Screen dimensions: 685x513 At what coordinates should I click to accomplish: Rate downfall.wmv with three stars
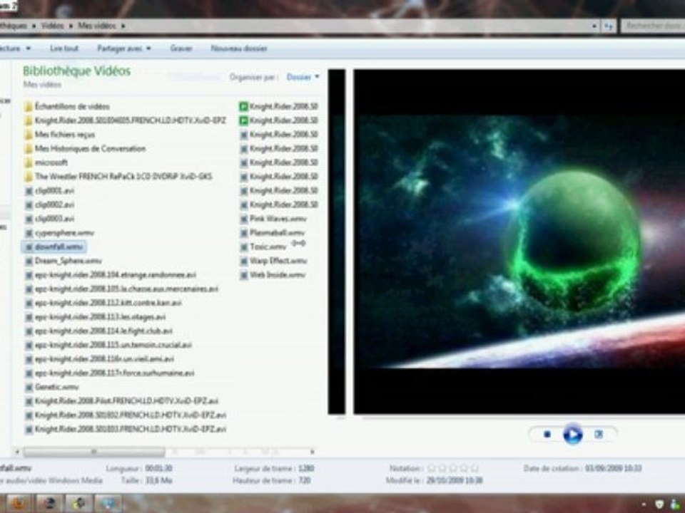[x=453, y=468]
